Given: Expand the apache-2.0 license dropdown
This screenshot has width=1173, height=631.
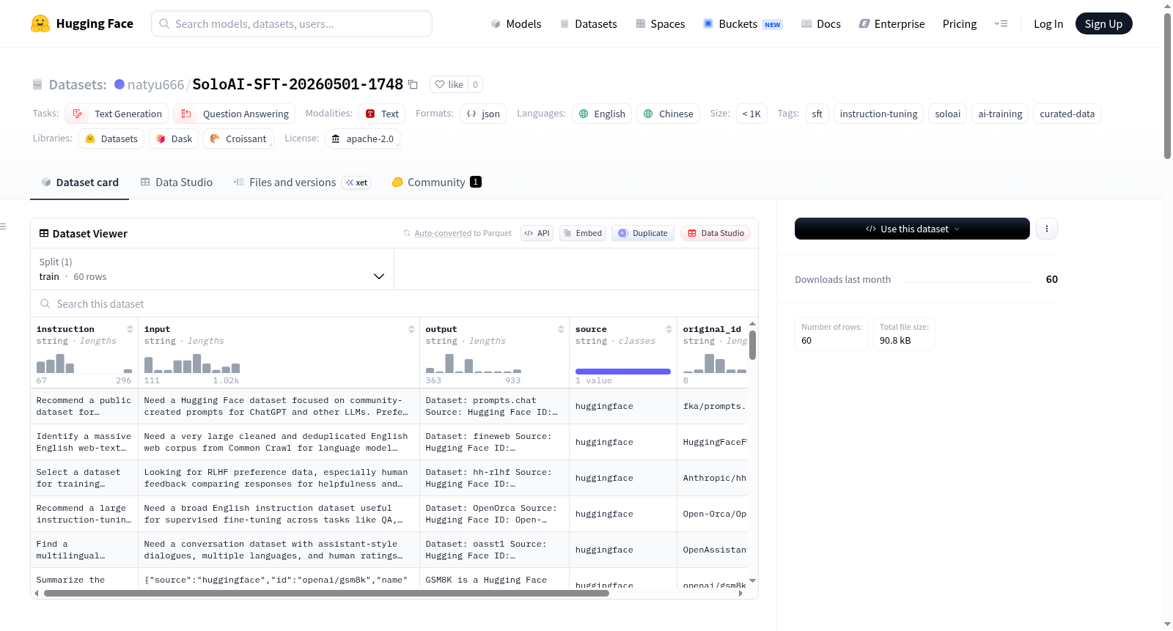Looking at the screenshot, I should coord(362,139).
